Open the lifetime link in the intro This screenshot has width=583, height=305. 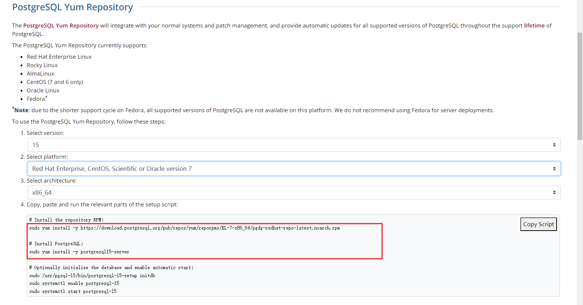coord(534,26)
